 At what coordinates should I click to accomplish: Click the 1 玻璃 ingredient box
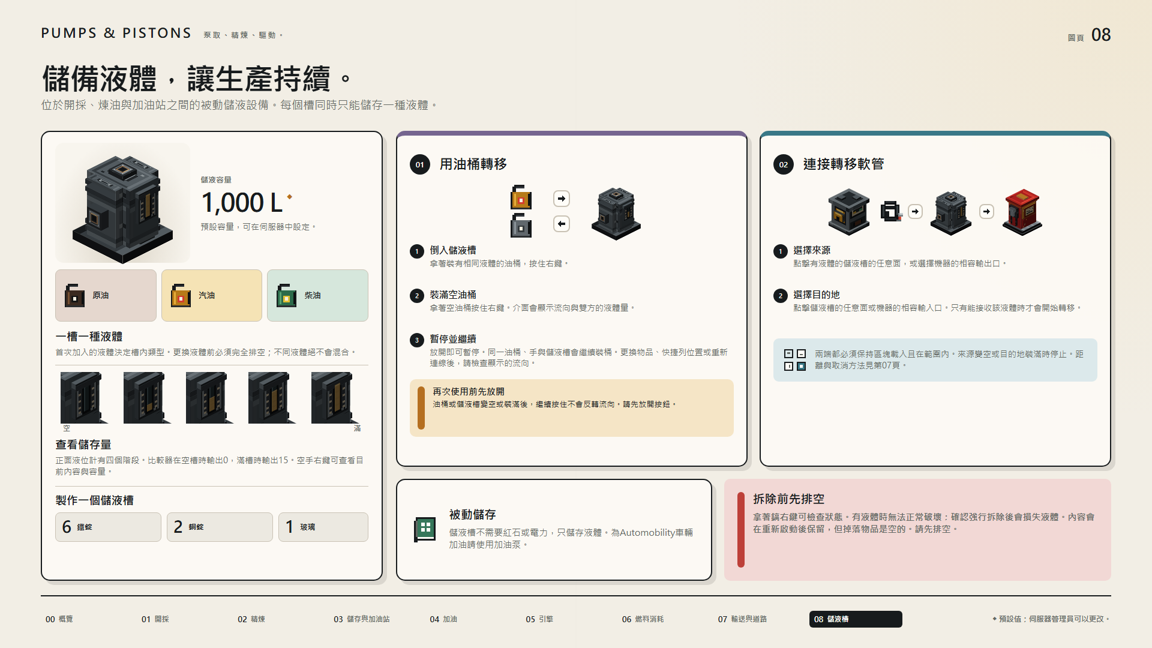[323, 527]
